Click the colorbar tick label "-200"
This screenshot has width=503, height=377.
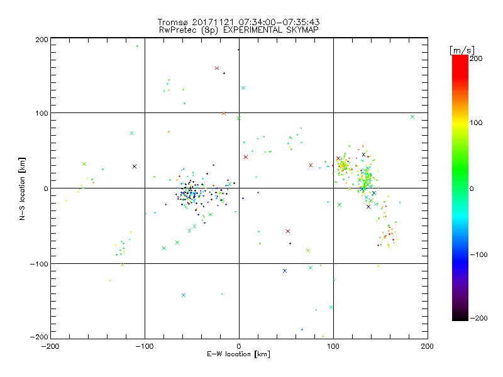pos(478,318)
